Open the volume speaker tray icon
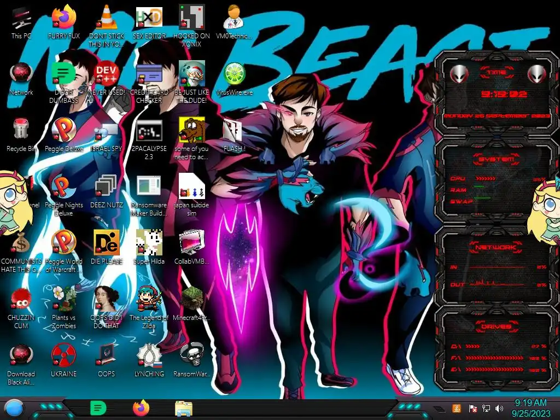This screenshot has width=560, height=420. coord(499,408)
